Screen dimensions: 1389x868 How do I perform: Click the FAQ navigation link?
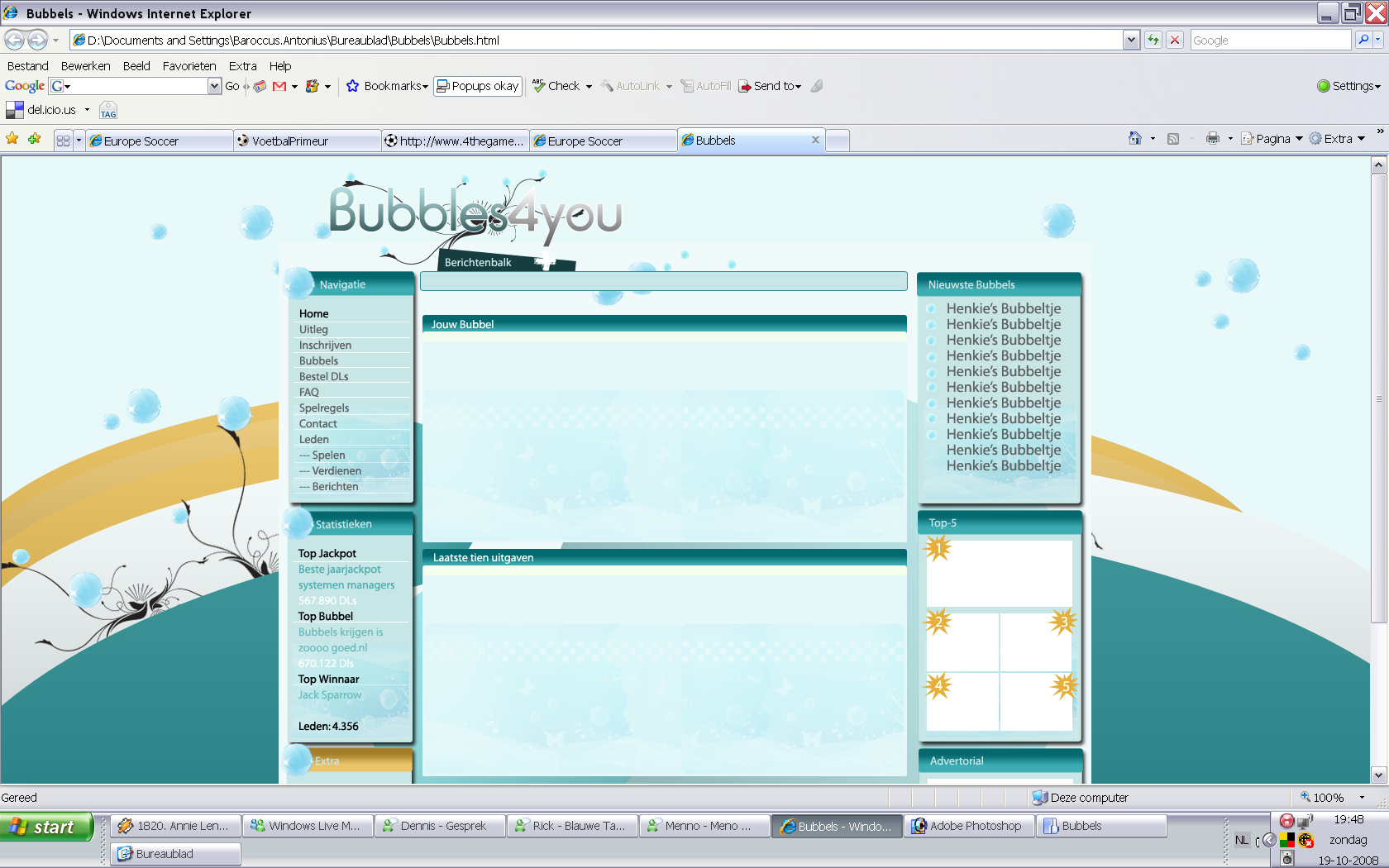coord(308,392)
